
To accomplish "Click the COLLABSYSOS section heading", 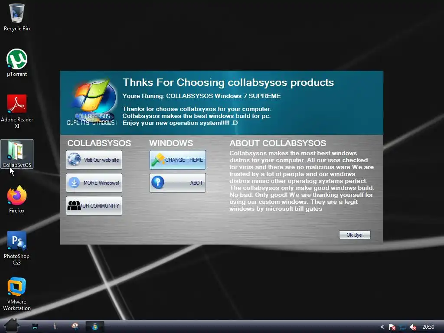I will 99,143.
